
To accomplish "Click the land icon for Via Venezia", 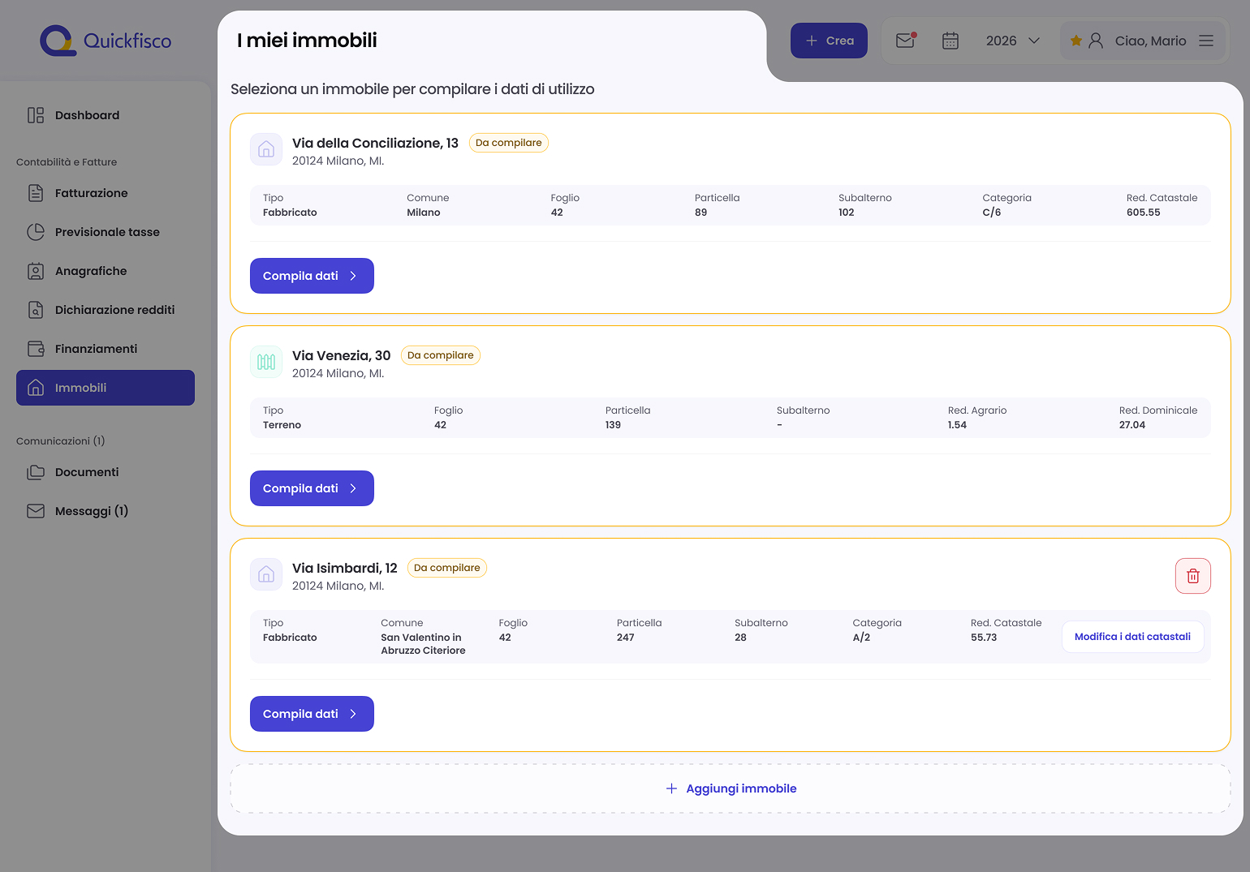I will click(266, 362).
